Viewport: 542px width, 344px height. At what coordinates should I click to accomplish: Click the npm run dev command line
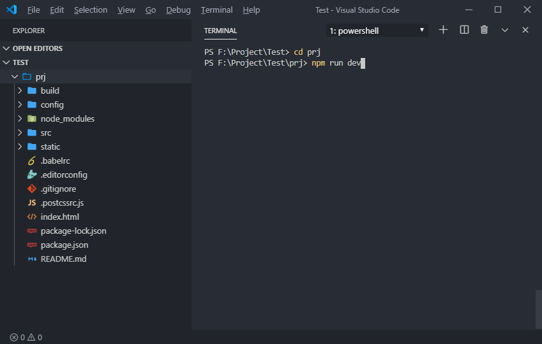(x=336, y=63)
